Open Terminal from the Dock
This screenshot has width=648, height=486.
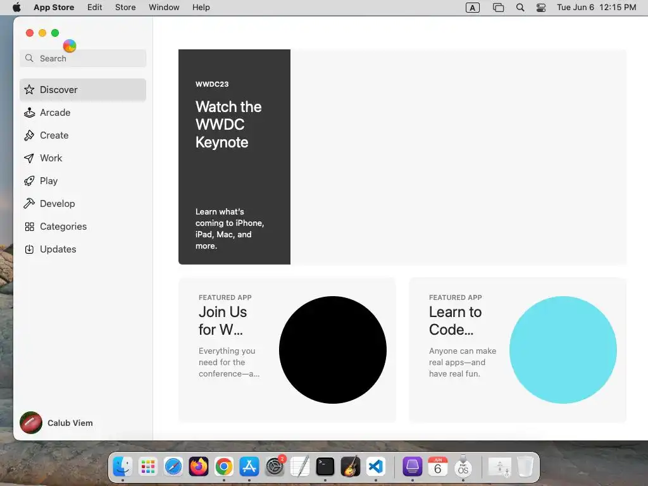(x=325, y=466)
